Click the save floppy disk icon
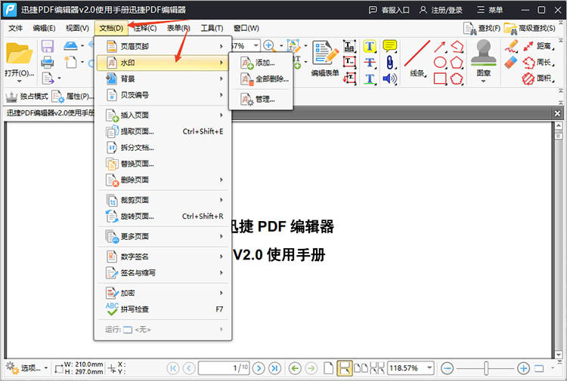Viewport: 567px width, 381px height. point(48,47)
